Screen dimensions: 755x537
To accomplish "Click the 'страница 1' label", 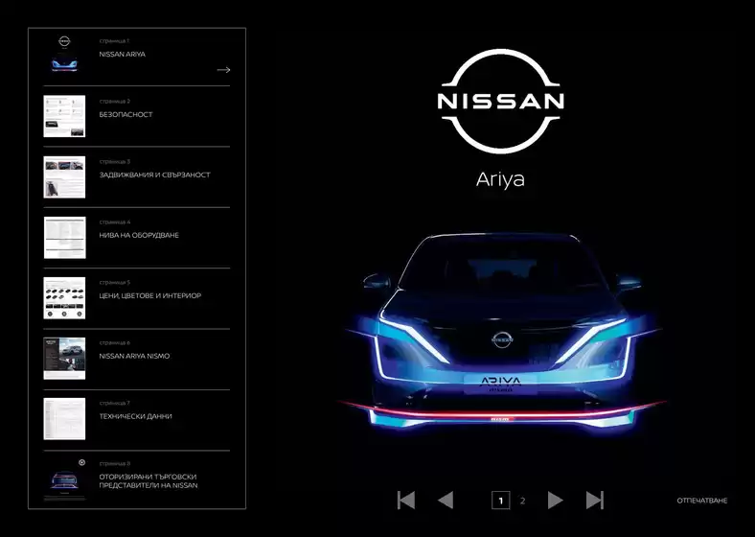I will click(x=114, y=41).
